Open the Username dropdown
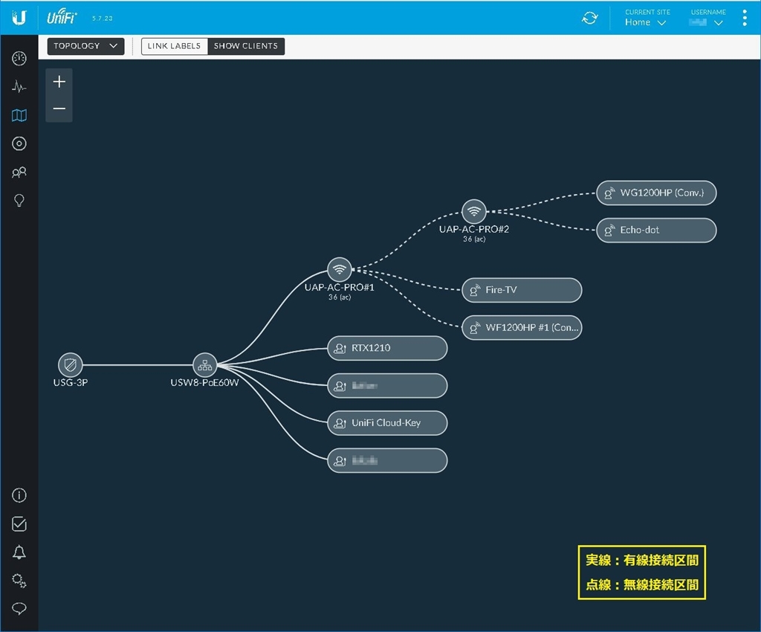This screenshot has width=761, height=632. coord(707,22)
